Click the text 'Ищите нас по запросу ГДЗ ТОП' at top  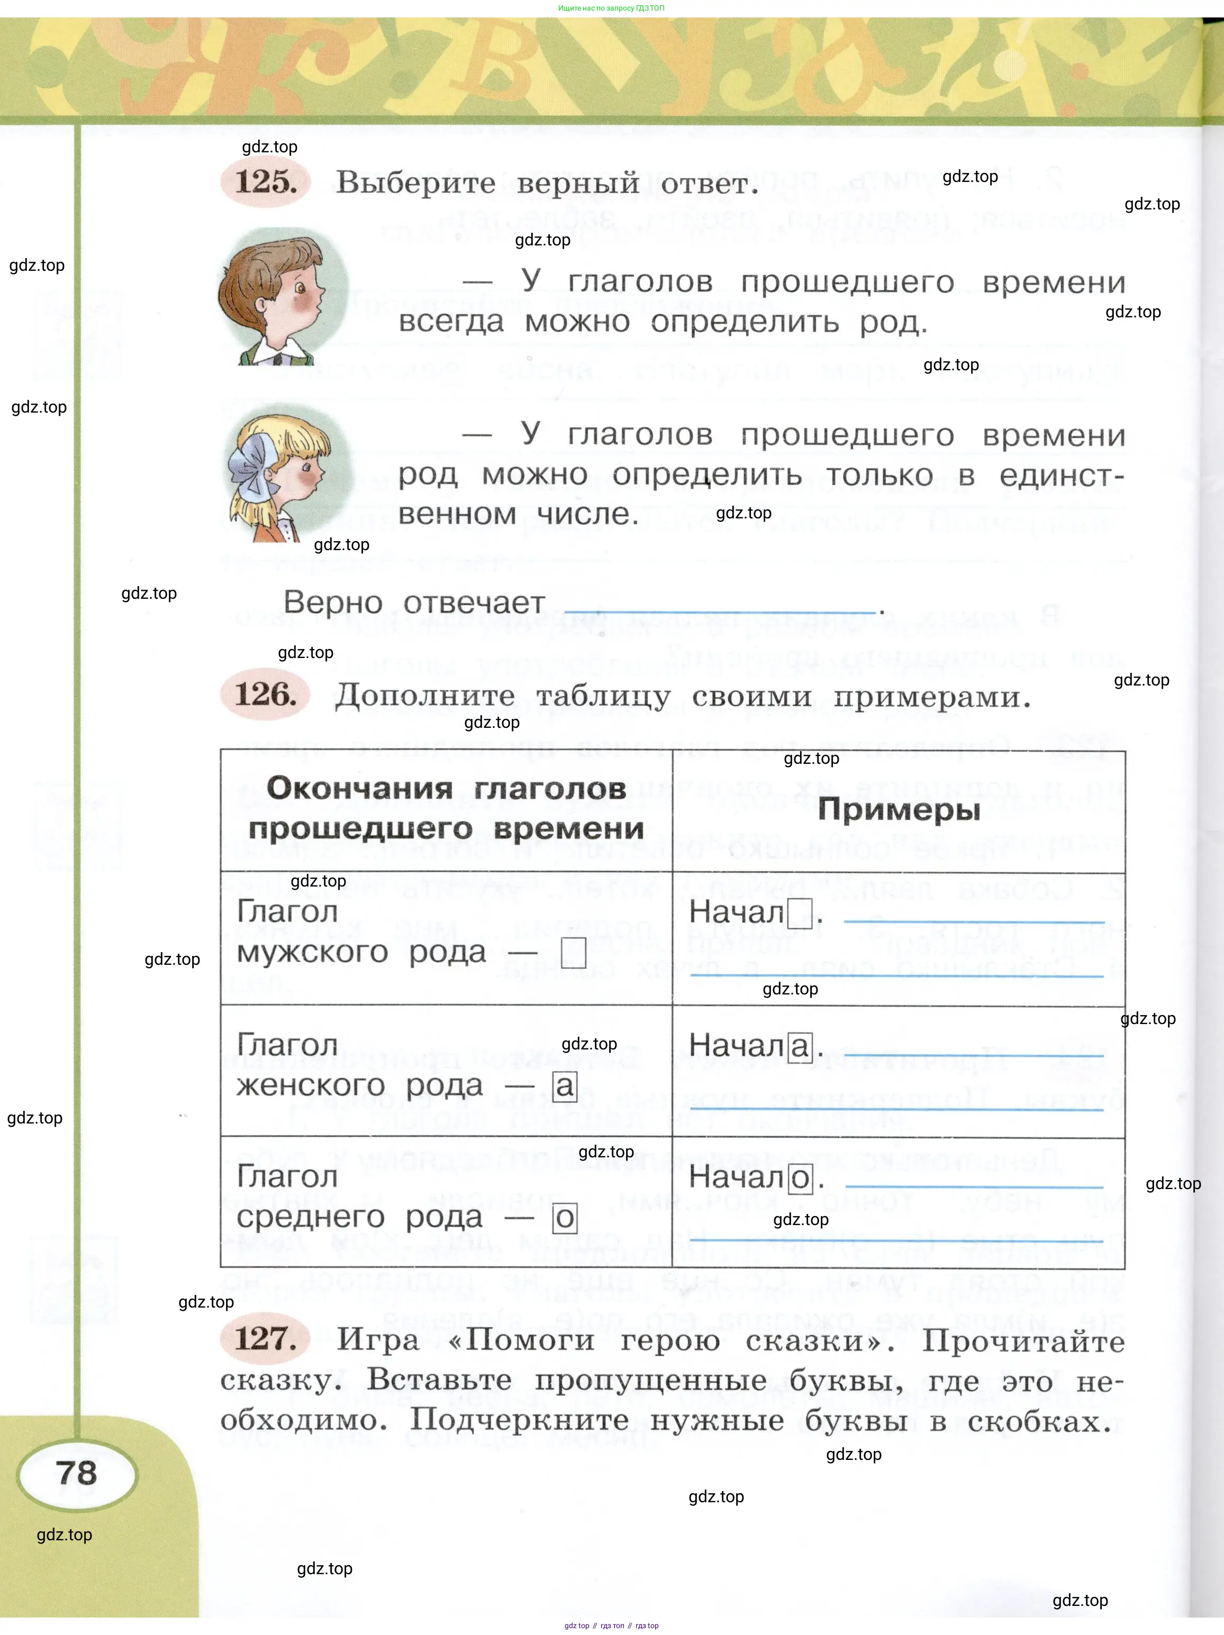click(612, 8)
